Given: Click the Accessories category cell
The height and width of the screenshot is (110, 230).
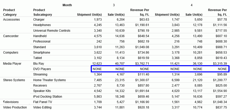Looking at the screenshot, I should click(11, 20).
